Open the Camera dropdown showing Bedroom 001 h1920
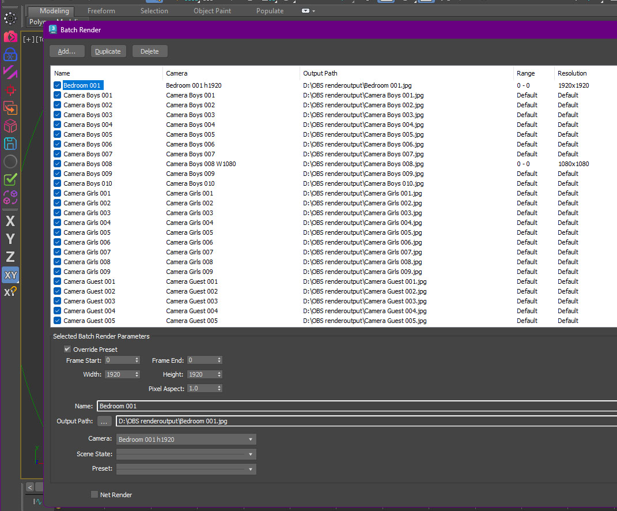The height and width of the screenshot is (511, 617). point(186,439)
